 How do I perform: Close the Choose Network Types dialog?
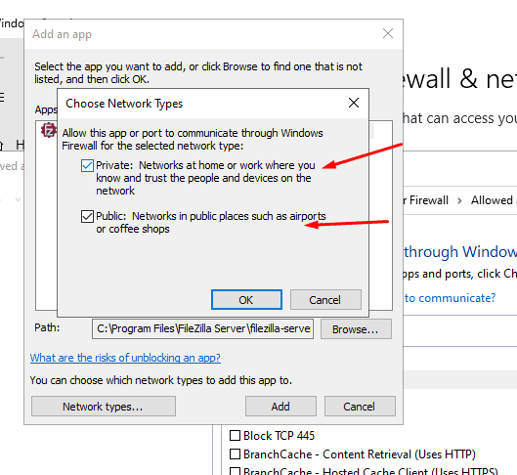point(354,103)
